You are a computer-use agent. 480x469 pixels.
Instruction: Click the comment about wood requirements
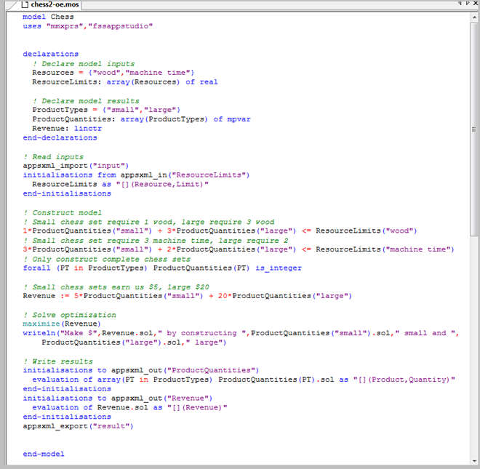click(x=148, y=222)
